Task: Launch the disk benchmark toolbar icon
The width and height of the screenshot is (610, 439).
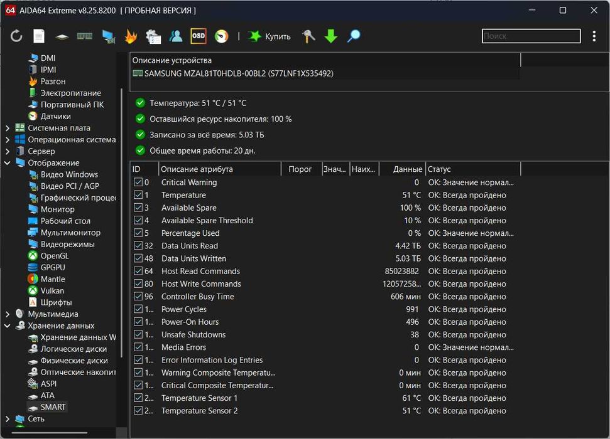Action: pos(62,37)
